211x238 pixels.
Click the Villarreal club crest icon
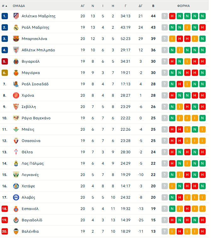(x=16, y=61)
